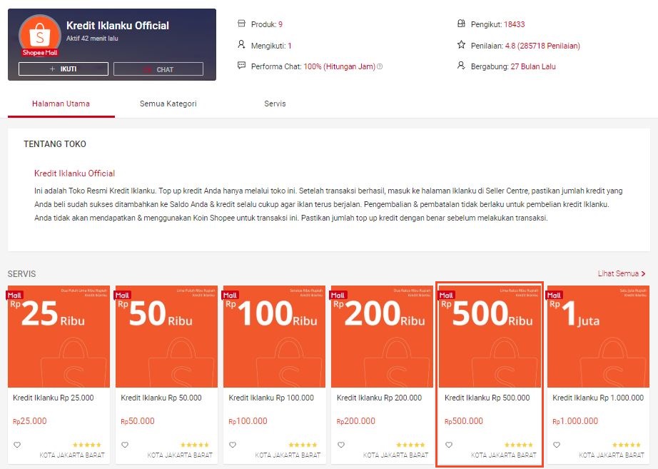Click the Mall badge on the 200 Ribu card

338,295
